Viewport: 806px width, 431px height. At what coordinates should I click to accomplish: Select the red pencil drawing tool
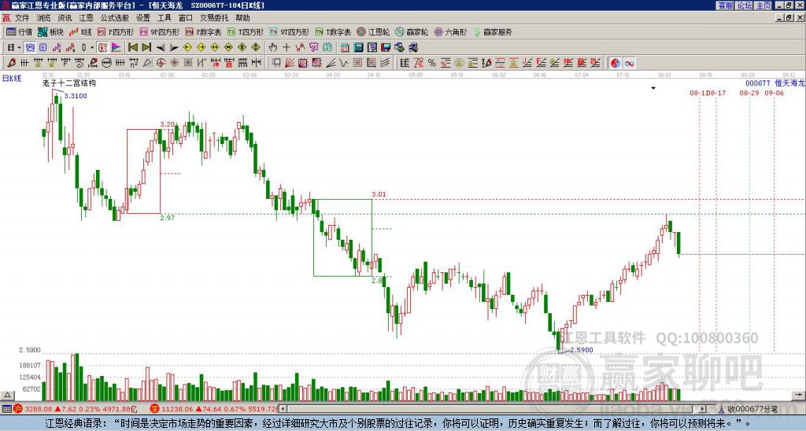pyautogui.click(x=11, y=63)
